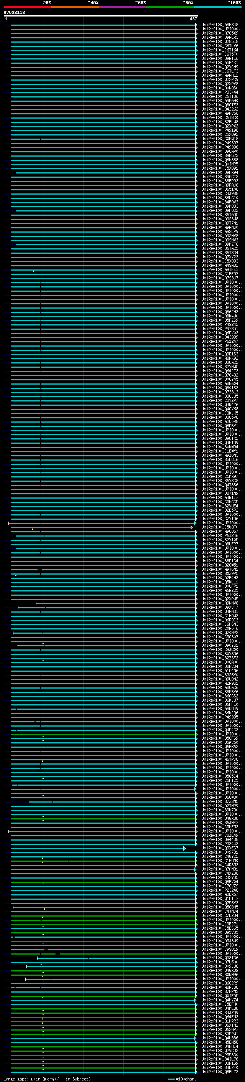
Task: Pick the UniRef100_B9F522 sequence label
Action: 219,155
